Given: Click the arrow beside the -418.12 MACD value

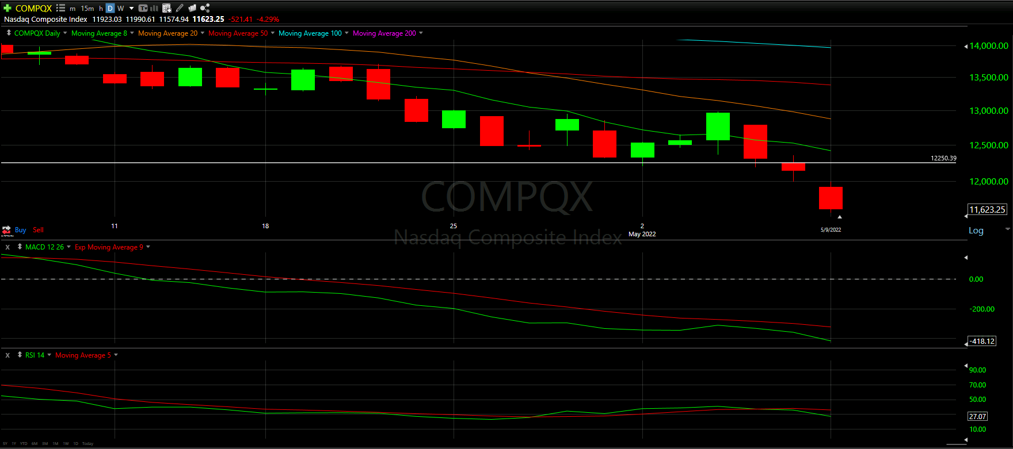Looking at the screenshot, I should (966, 344).
